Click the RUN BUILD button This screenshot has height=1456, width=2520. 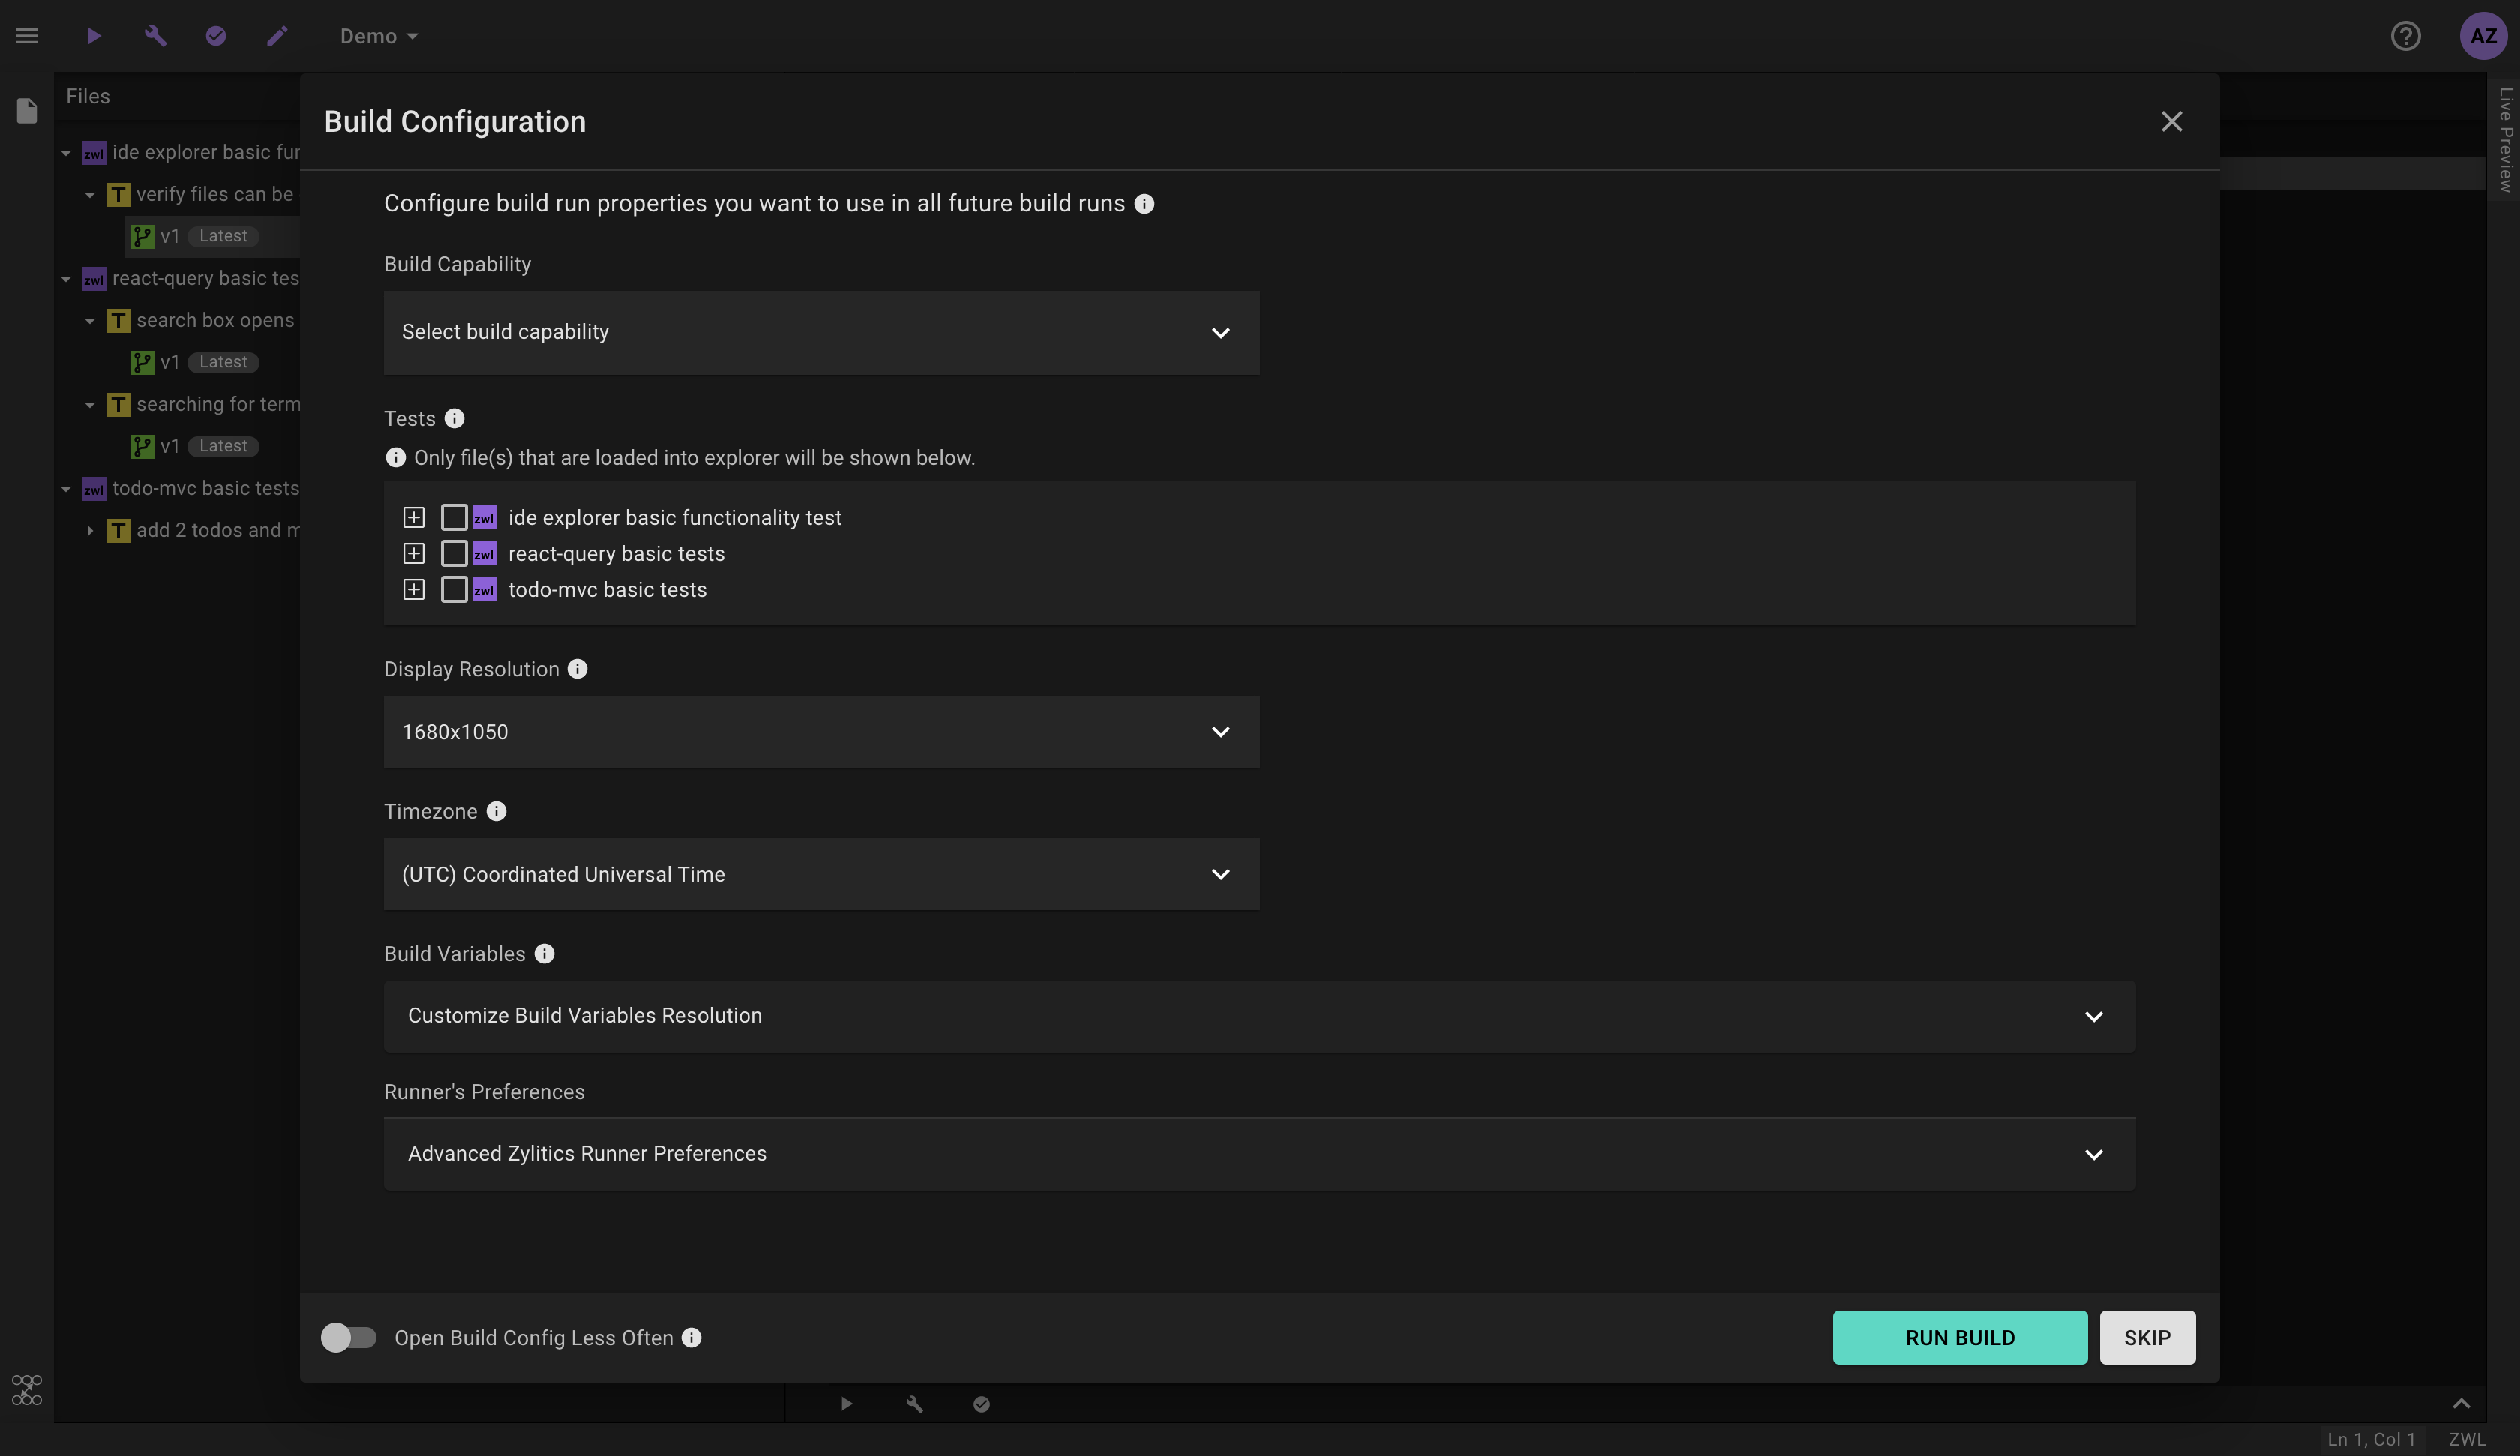point(1958,1338)
